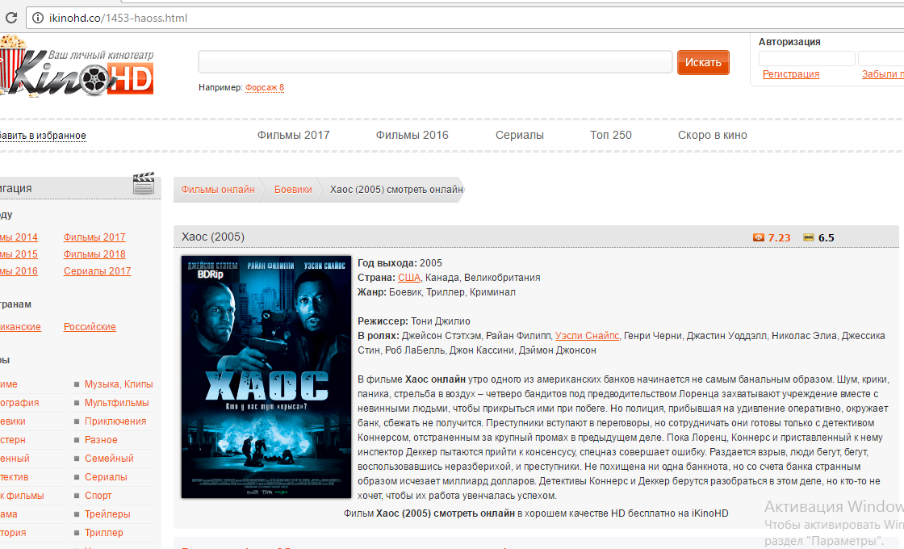
Task: Click the clapperboard icon in navigation header
Action: [144, 183]
